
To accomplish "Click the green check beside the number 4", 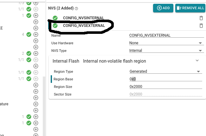I will pos(29,34).
